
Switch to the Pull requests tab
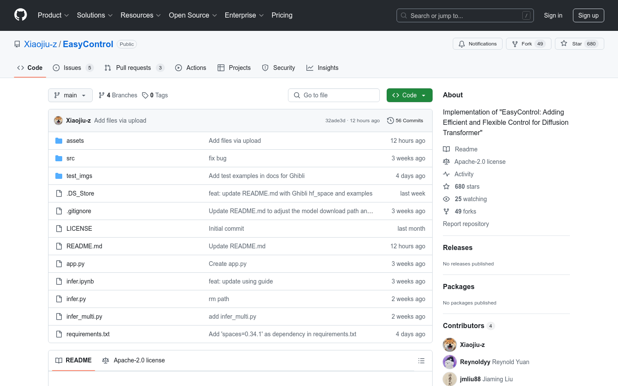pos(134,68)
